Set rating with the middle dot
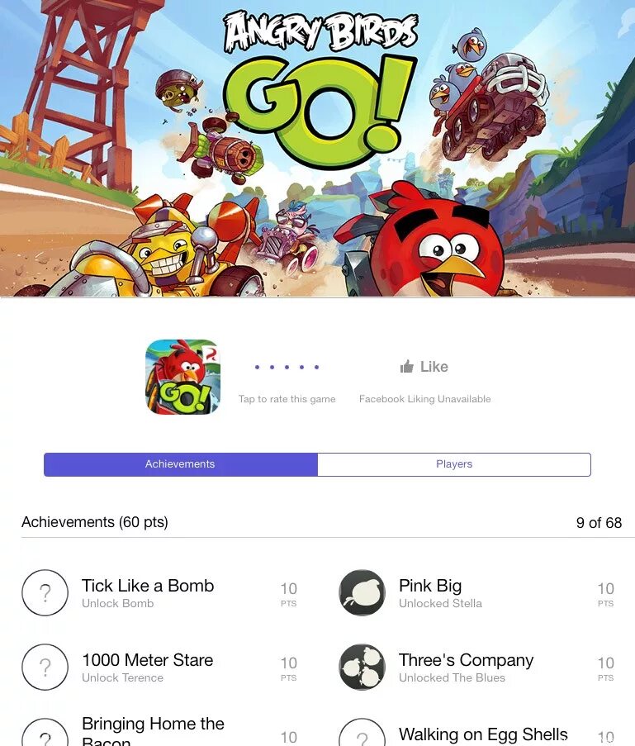The height and width of the screenshot is (746, 635). pos(287,367)
